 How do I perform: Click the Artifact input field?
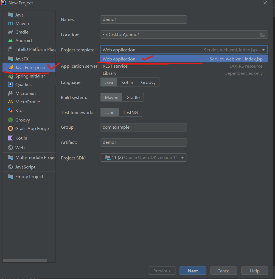point(143,142)
